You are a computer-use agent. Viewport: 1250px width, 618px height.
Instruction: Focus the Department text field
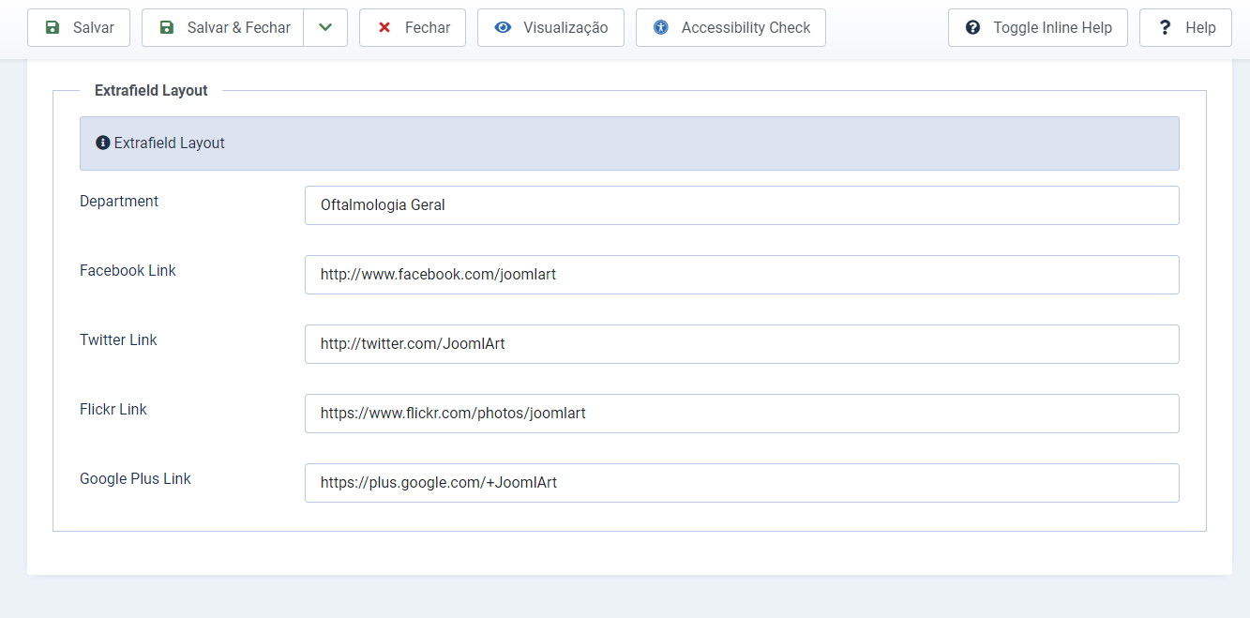(741, 205)
